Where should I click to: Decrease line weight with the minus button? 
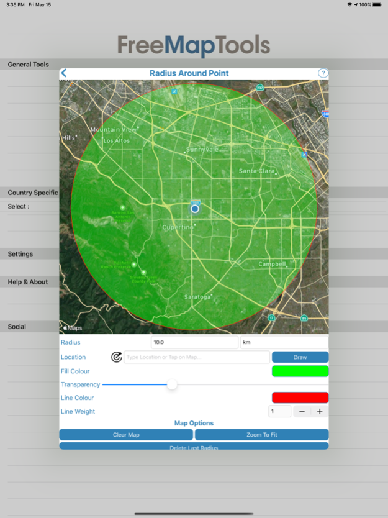[x=302, y=411]
